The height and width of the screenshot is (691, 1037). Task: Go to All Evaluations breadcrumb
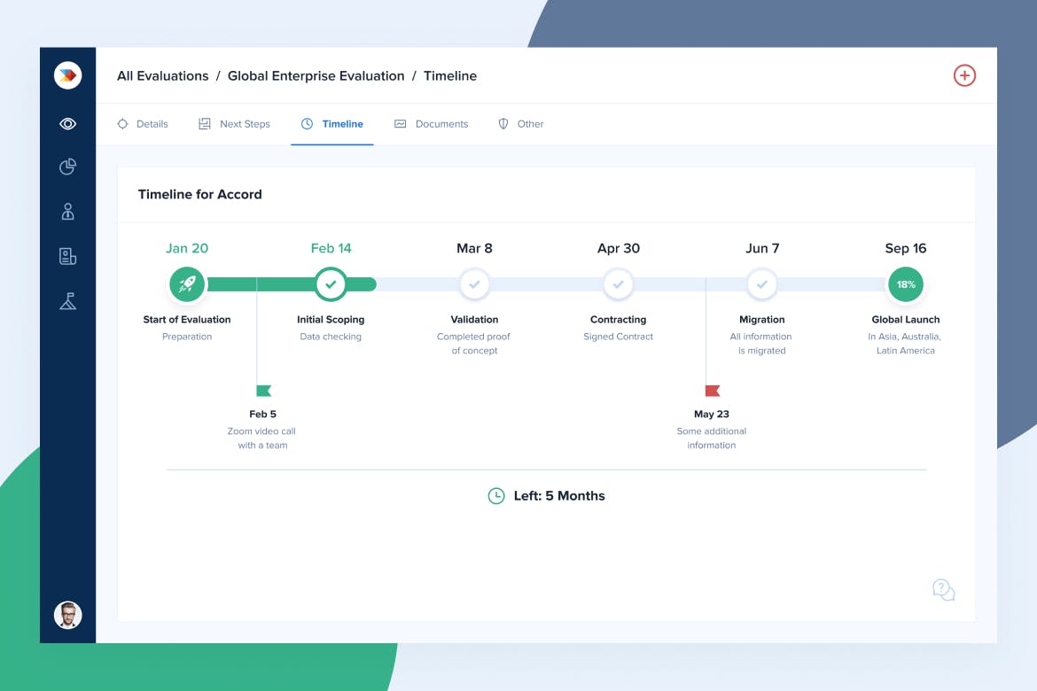pos(162,76)
